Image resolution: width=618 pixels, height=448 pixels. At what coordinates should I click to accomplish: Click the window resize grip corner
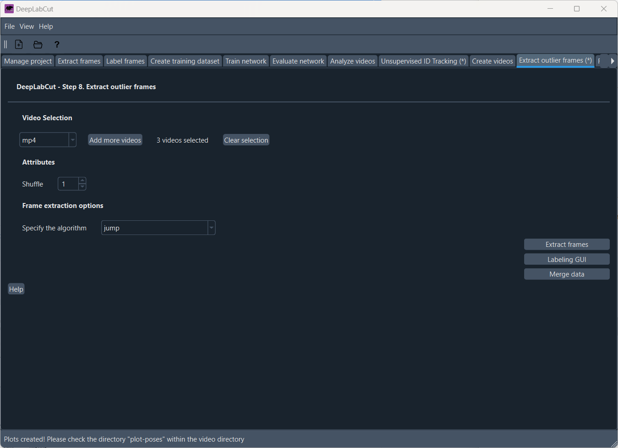(614, 444)
